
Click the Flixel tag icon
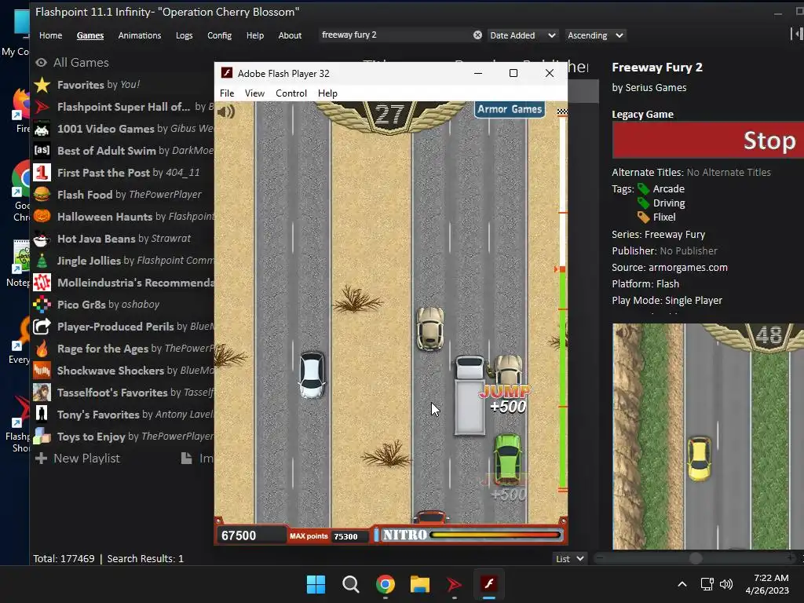(643, 217)
